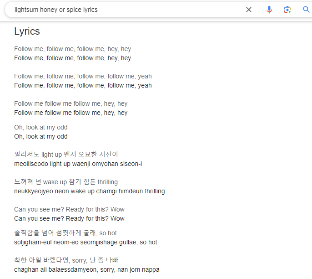Screen dimensions: 312x279
Task: Click Korean line '착한 아일 바랬다면, sorry, 난 좀 나빠'
Action: point(66,260)
